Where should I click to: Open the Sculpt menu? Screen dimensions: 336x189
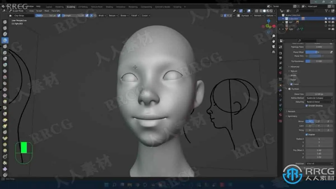[39, 11]
